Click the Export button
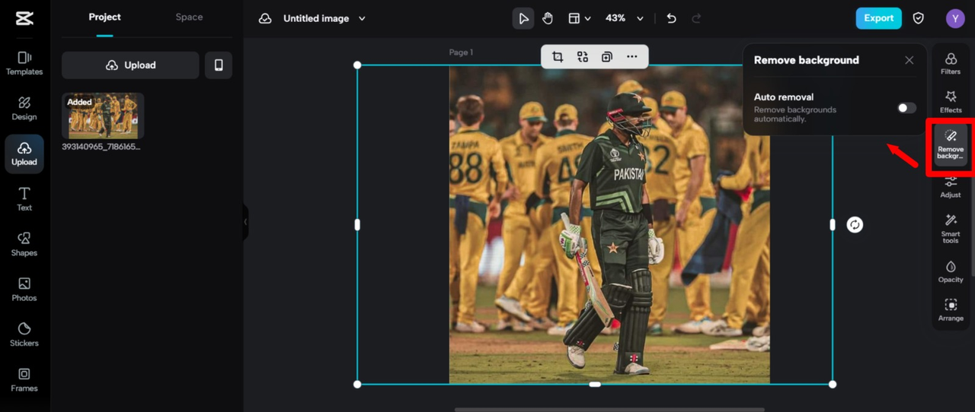Viewport: 975px width, 412px height. point(878,18)
